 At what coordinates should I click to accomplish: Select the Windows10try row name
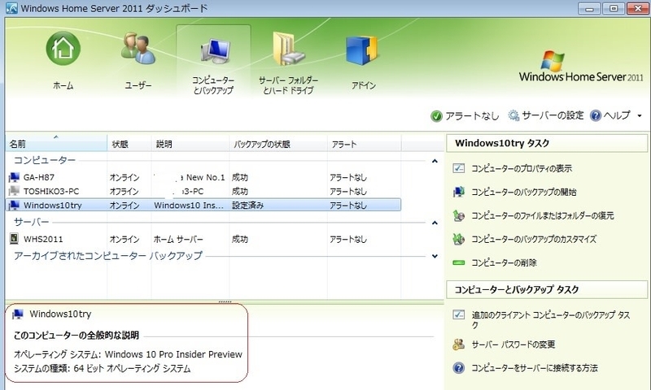tap(52, 205)
